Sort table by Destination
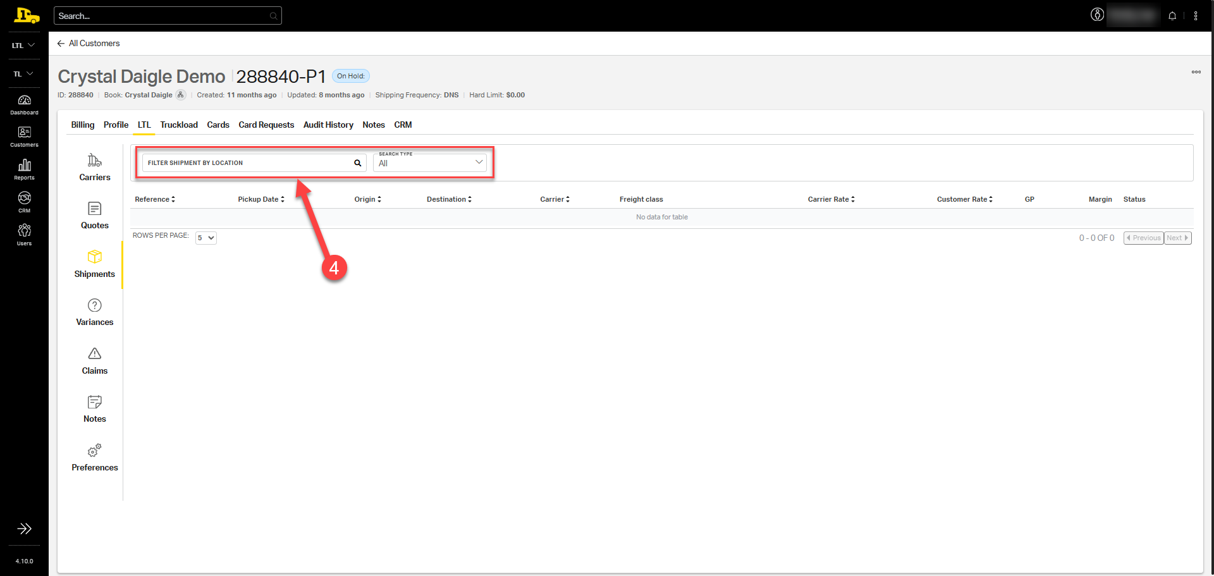This screenshot has height=576, width=1214. [x=449, y=199]
